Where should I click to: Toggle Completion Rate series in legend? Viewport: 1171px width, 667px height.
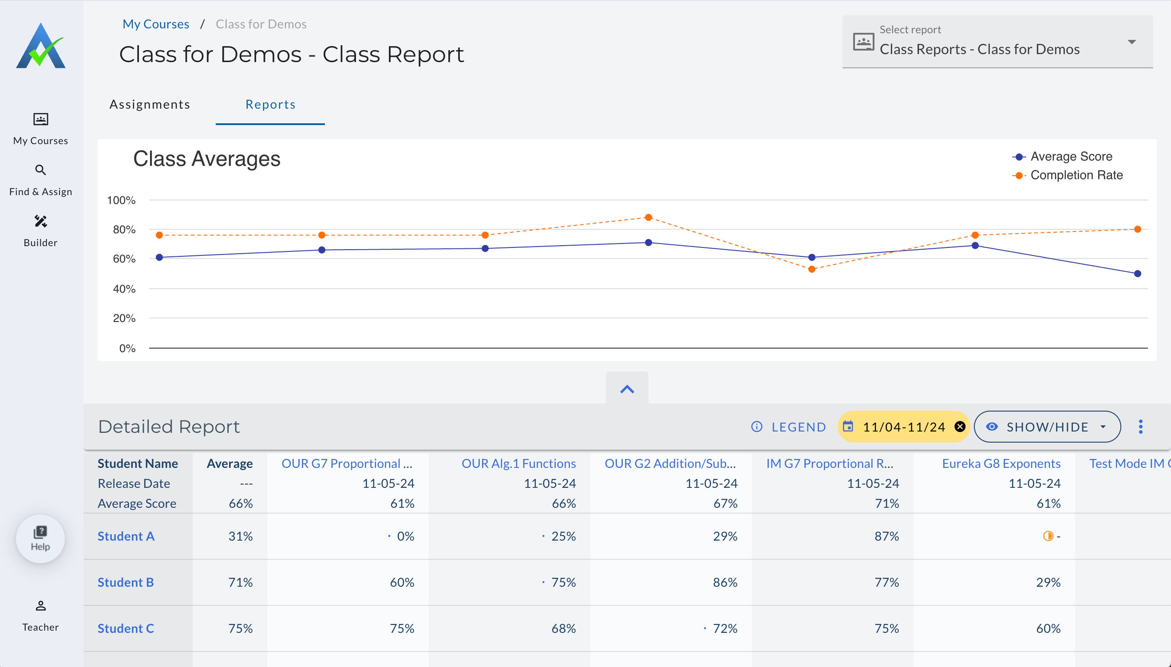pyautogui.click(x=1068, y=175)
